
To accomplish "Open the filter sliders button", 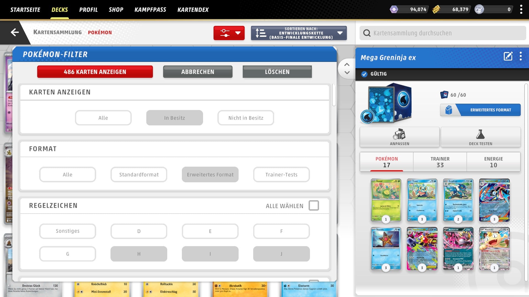I will 229,33.
